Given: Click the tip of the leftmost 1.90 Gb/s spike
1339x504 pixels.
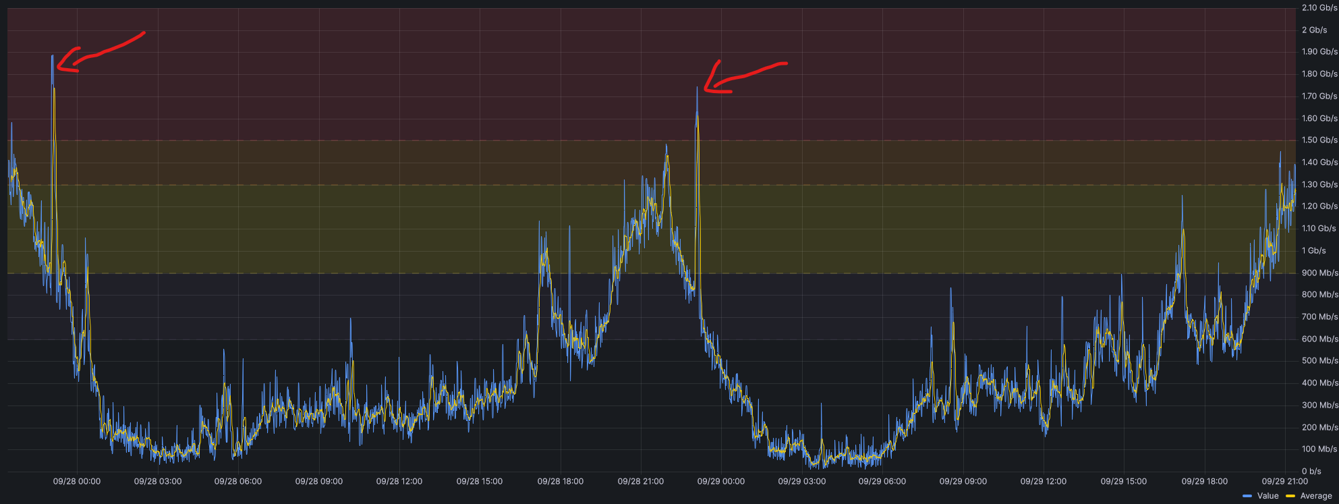Looking at the screenshot, I should coord(52,57).
